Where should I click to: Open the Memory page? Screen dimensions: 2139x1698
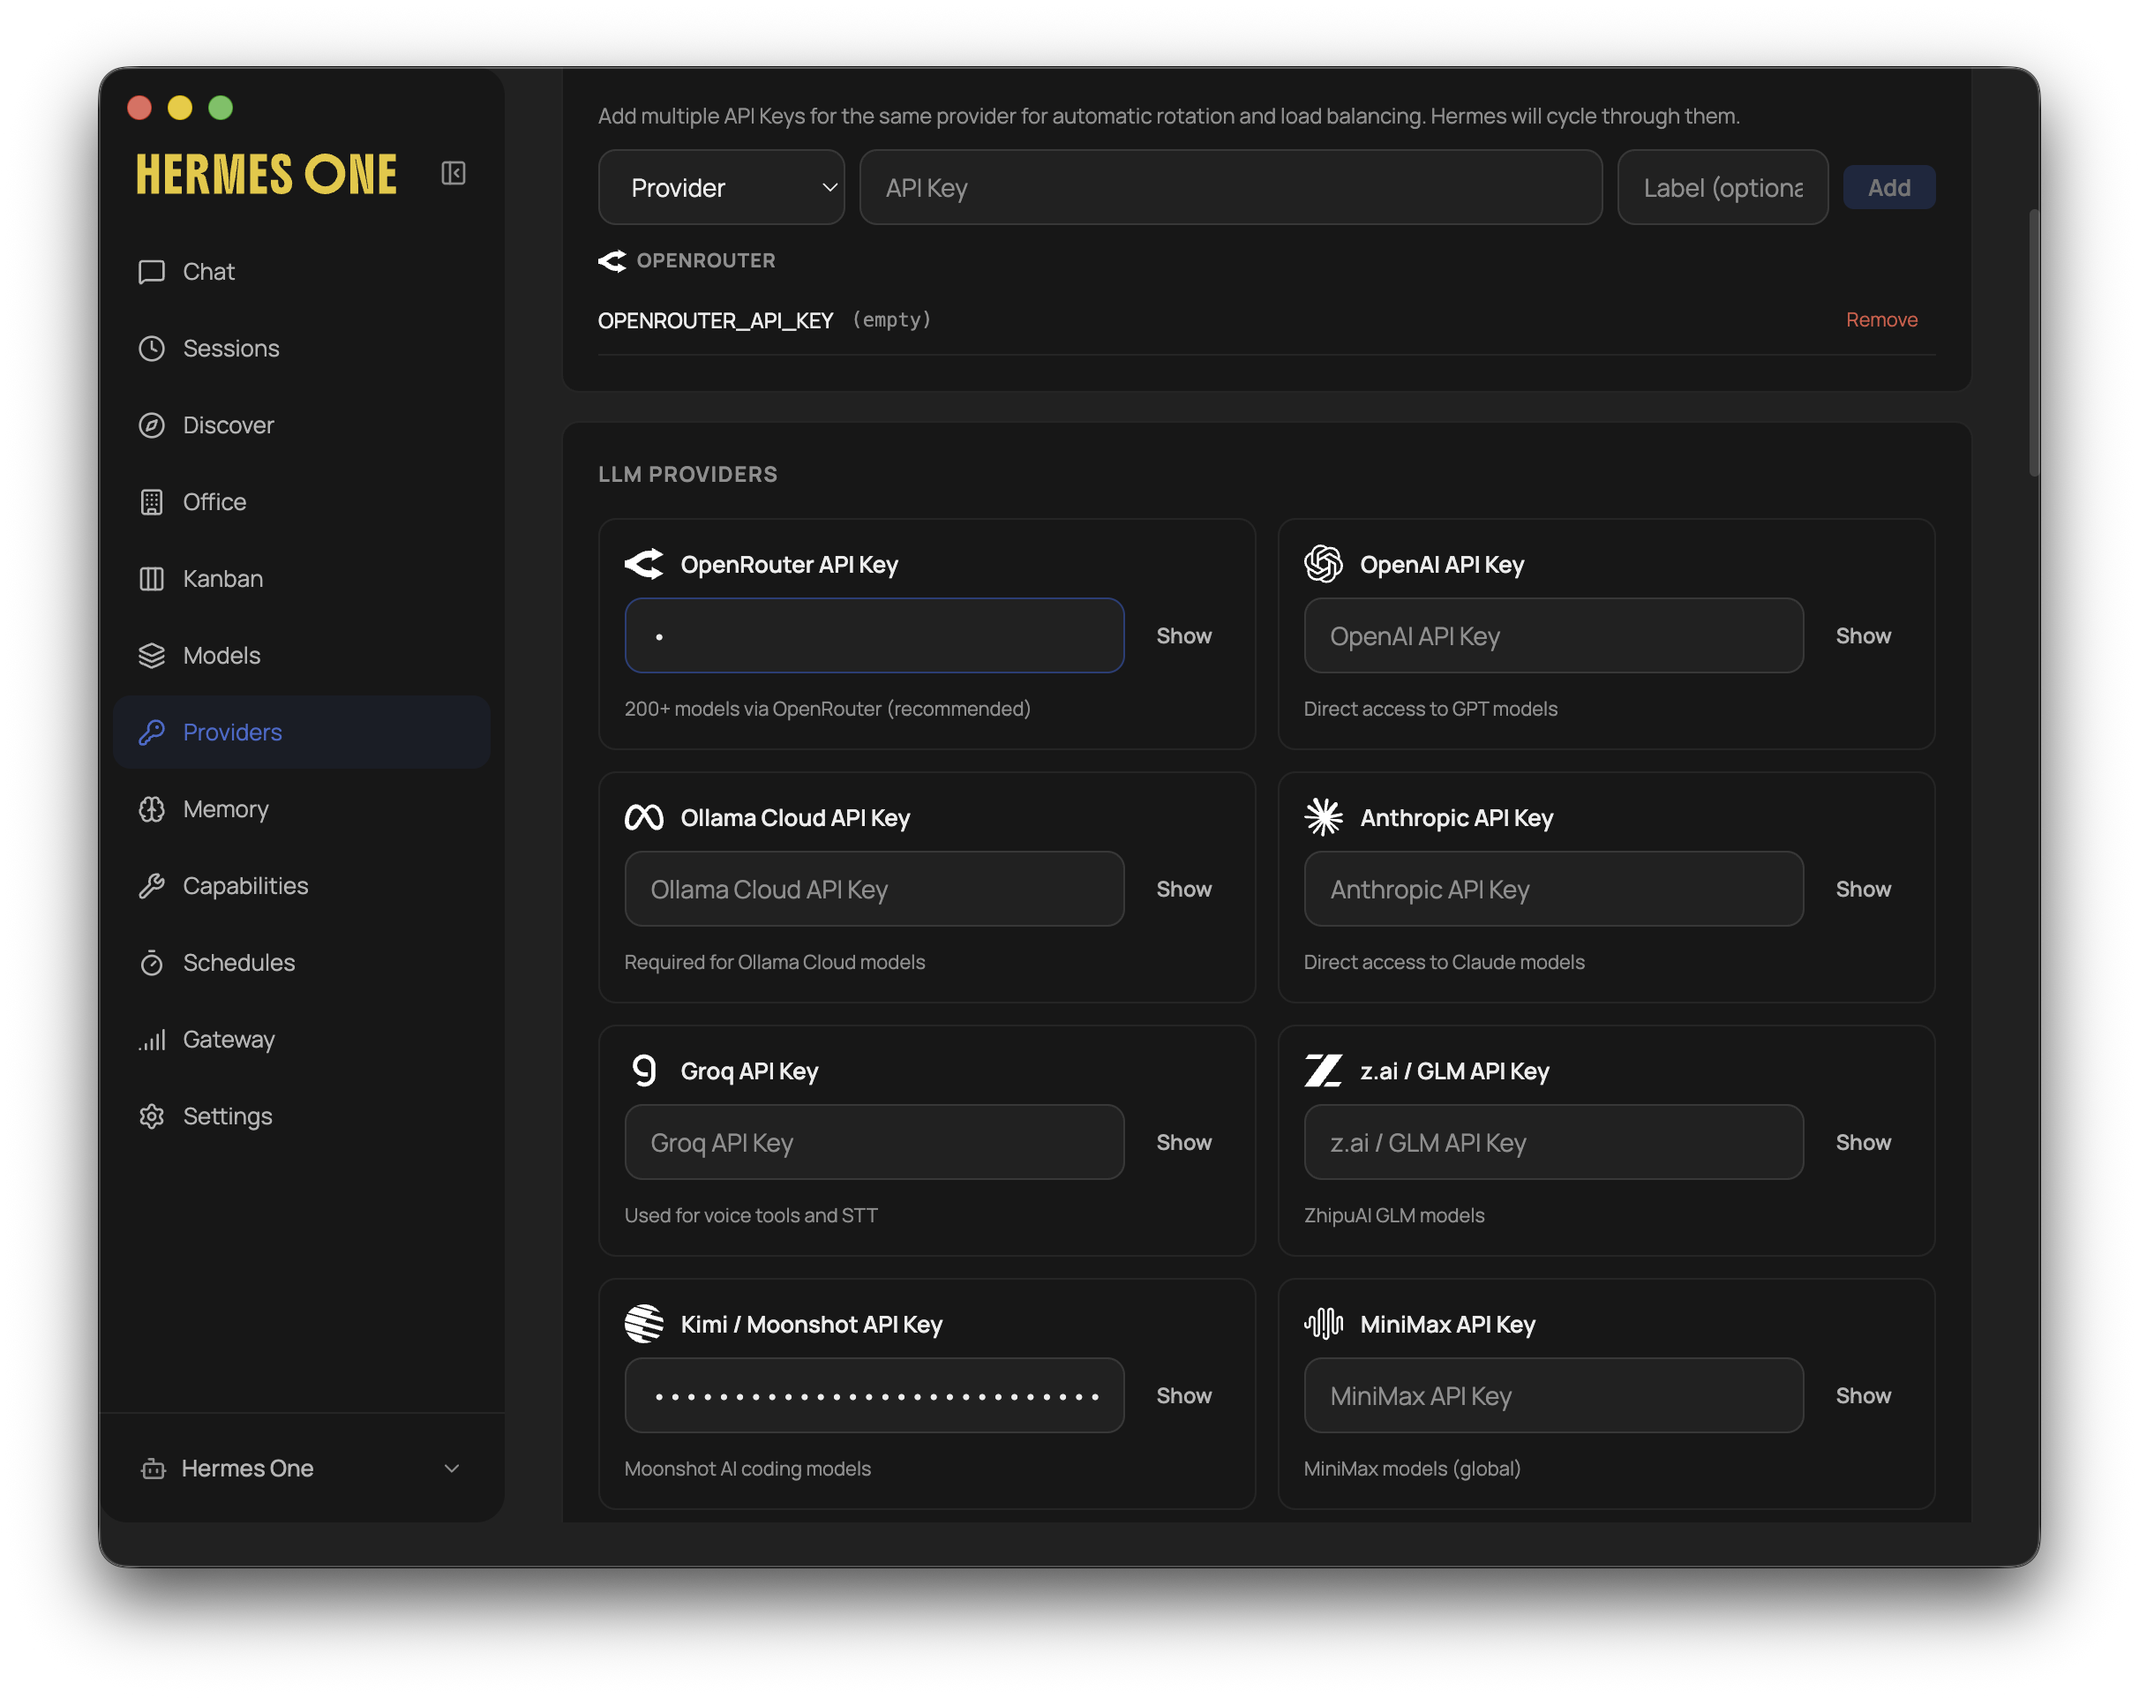302,810
